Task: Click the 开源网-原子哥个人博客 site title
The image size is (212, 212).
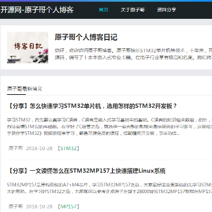Action: tap(37, 10)
